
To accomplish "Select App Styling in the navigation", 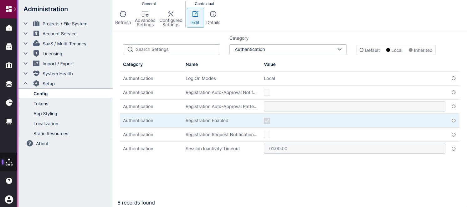I will [x=45, y=114].
